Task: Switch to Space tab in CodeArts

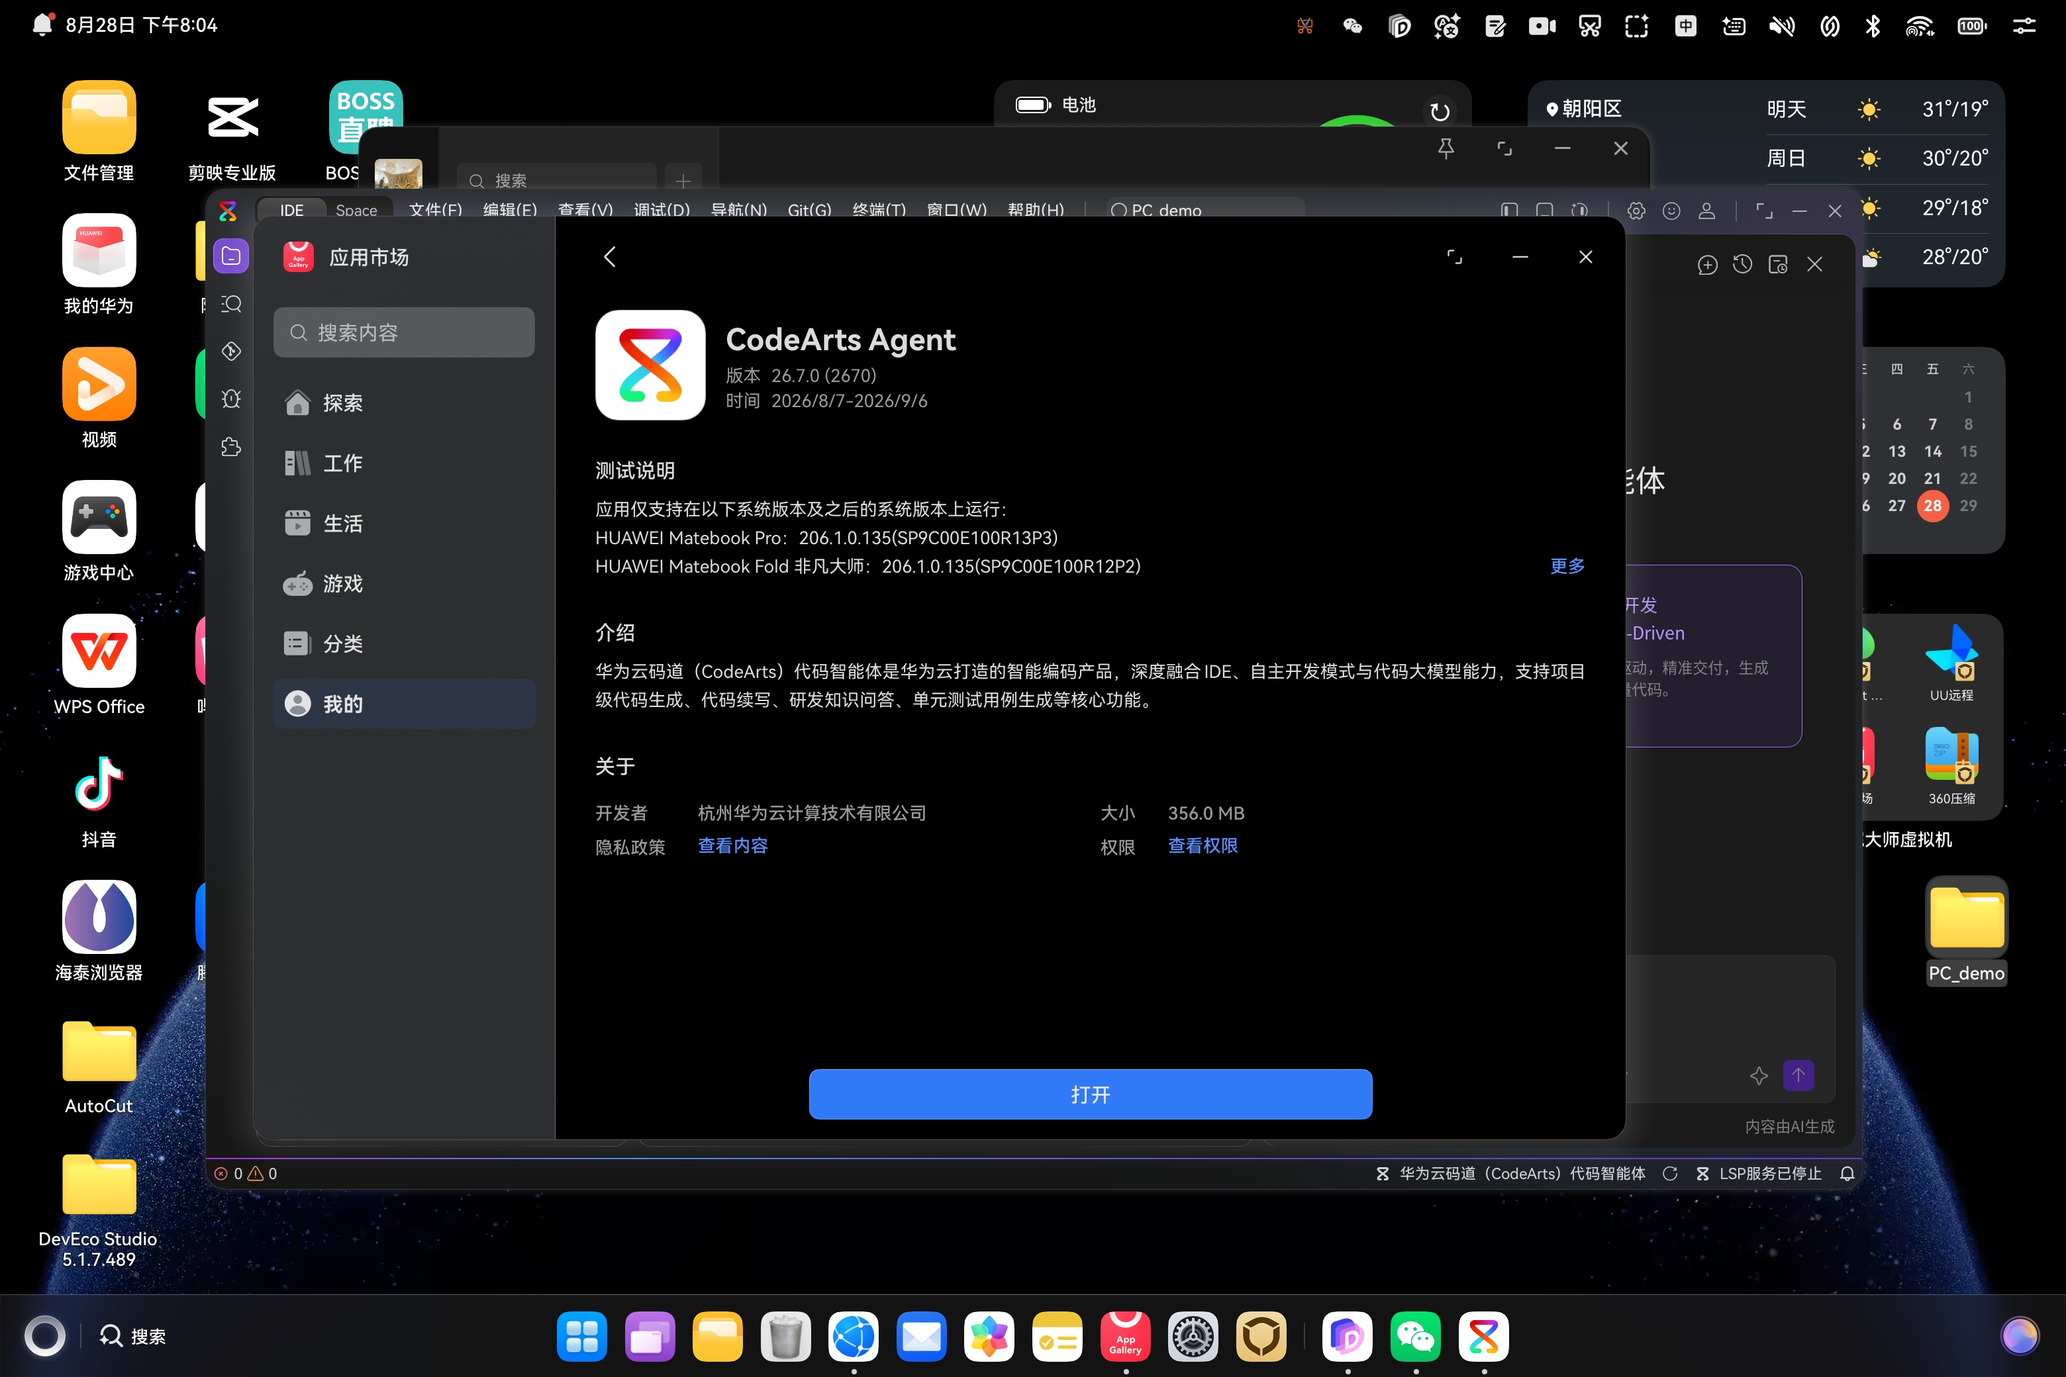Action: click(356, 210)
